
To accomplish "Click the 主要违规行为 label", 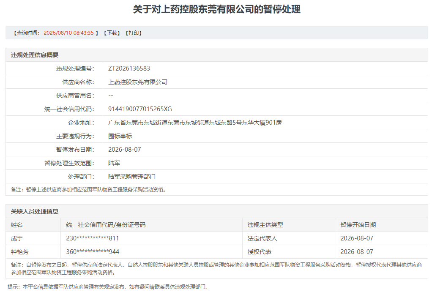I will pos(75,136).
